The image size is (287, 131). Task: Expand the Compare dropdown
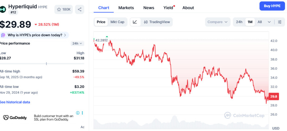point(217,22)
